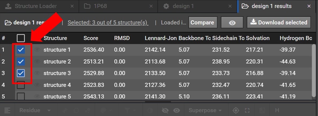This screenshot has width=318, height=116.
Task: Toggle visibility eye for structure 2
Action: click(x=37, y=62)
